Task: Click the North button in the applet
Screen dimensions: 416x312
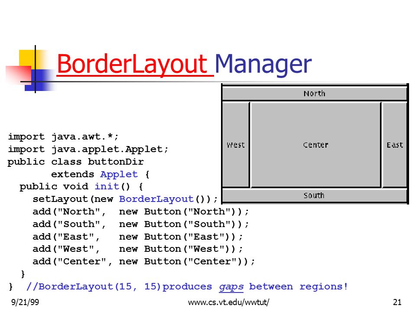Action: pyautogui.click(x=315, y=94)
